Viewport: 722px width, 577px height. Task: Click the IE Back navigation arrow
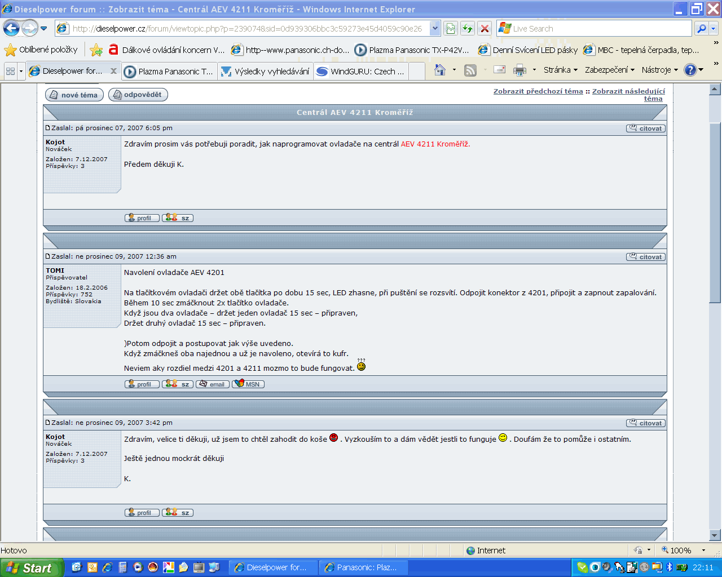[x=11, y=28]
